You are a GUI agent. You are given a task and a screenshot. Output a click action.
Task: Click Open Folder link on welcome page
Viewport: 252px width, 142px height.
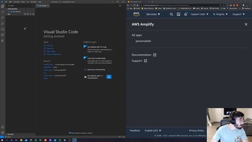point(50,51)
